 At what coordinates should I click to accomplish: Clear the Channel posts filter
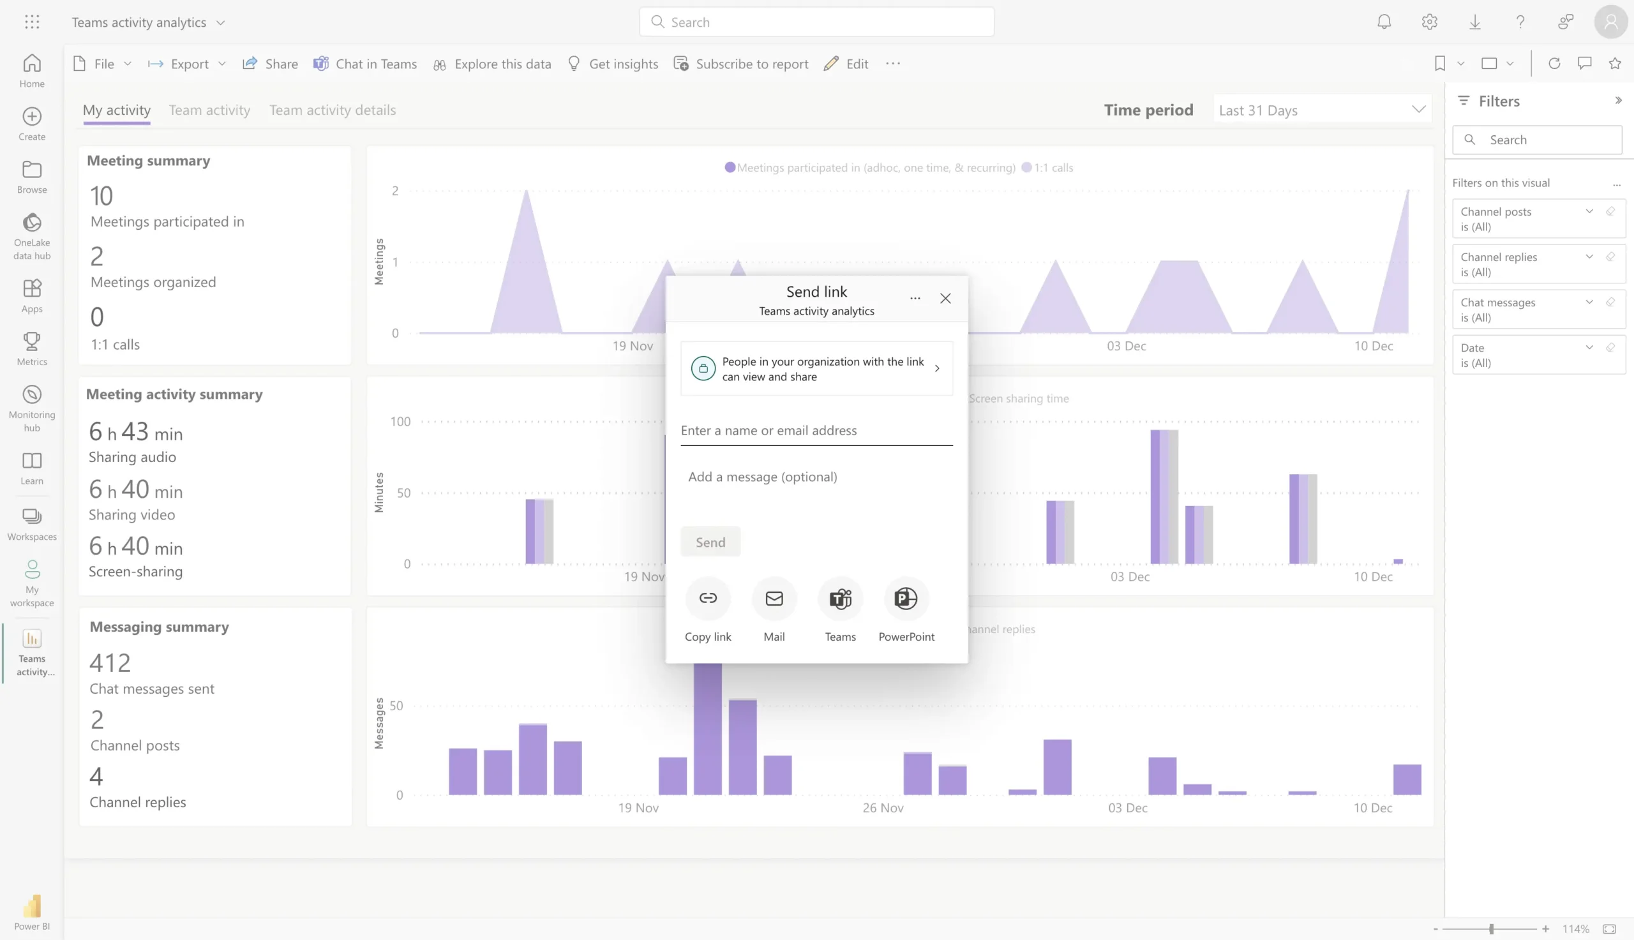click(1610, 211)
